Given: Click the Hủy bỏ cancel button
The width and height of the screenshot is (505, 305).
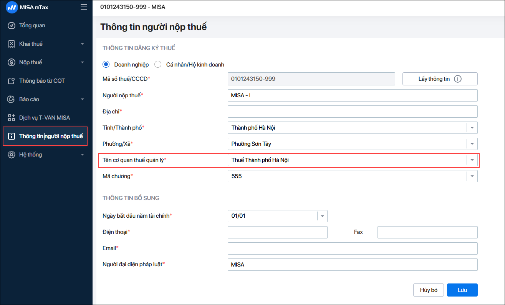Looking at the screenshot, I should click(x=429, y=290).
